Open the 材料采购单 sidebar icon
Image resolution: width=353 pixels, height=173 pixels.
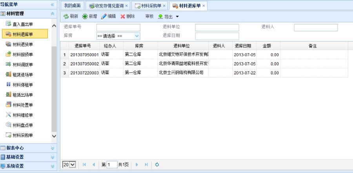(8, 135)
